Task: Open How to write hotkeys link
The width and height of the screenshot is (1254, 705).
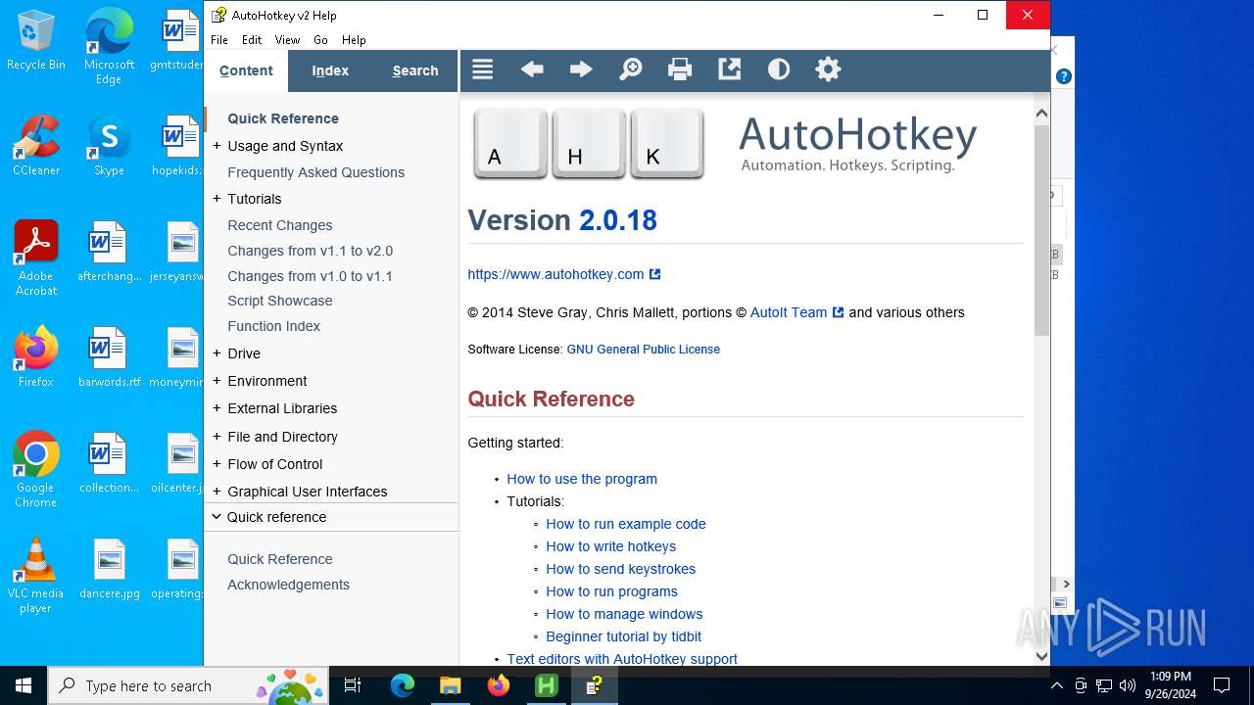Action: click(x=610, y=546)
